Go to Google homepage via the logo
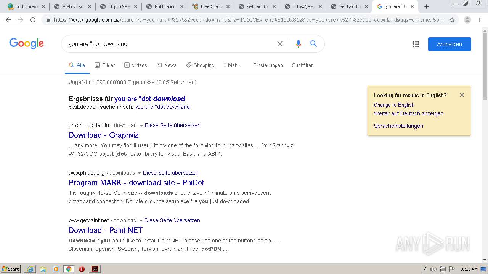Image resolution: width=488 pixels, height=274 pixels. pos(27,43)
